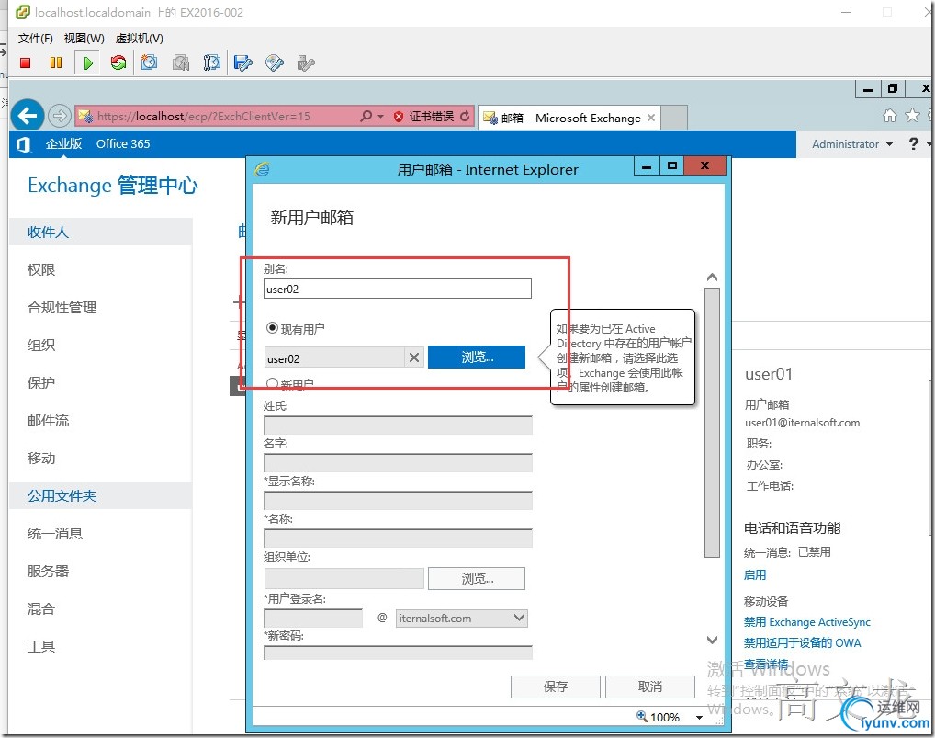Open snapshot manager toolbar icon
Image resolution: width=935 pixels, height=738 pixels.
[x=211, y=62]
